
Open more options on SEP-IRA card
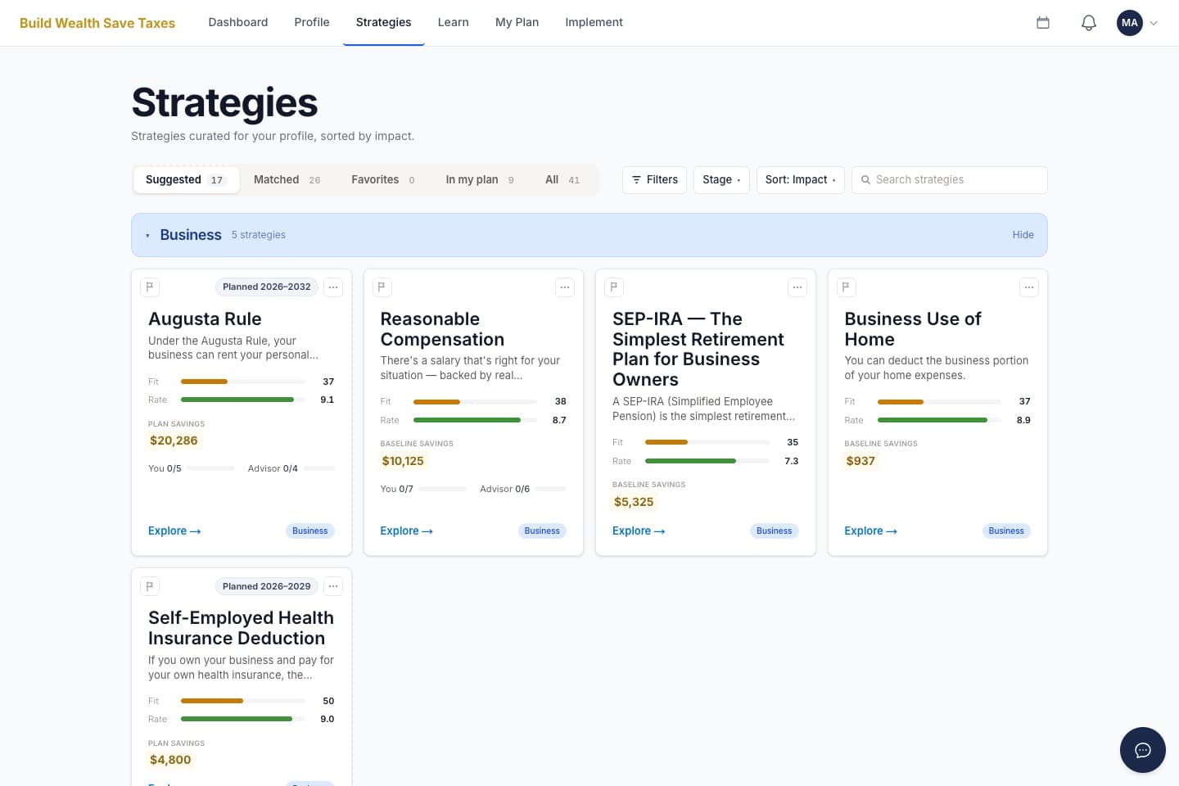[797, 287]
